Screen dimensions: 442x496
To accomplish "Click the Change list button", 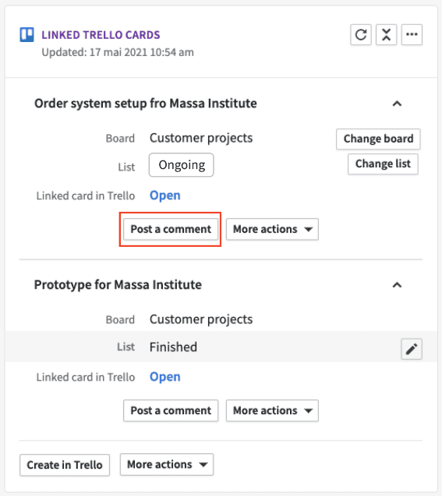I will 383,164.
